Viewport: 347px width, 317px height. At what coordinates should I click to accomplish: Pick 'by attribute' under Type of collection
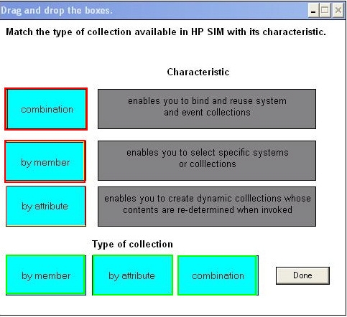pyautogui.click(x=132, y=275)
